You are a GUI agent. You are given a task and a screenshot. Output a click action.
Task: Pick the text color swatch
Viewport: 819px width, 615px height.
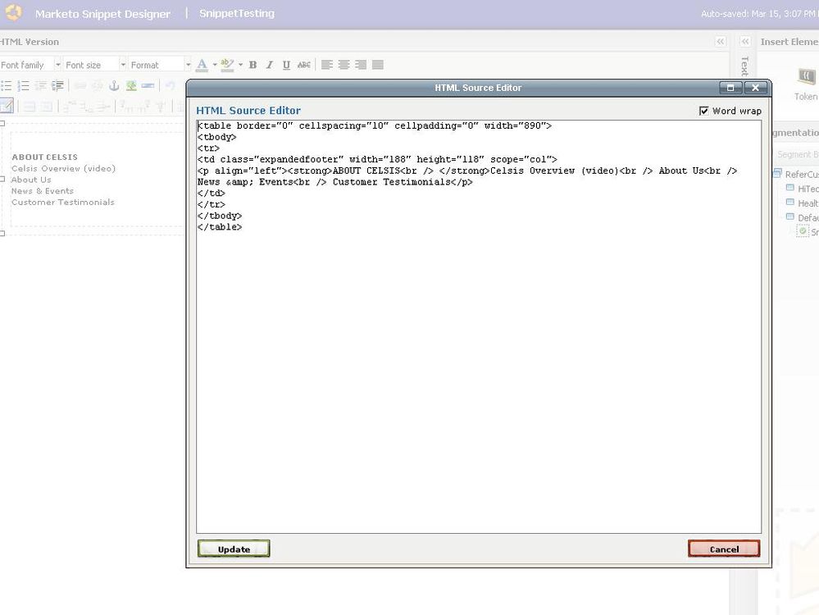pyautogui.click(x=202, y=65)
